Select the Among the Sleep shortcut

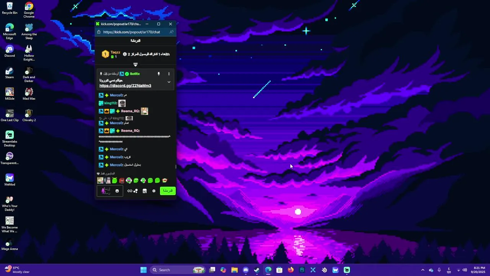coord(29,31)
